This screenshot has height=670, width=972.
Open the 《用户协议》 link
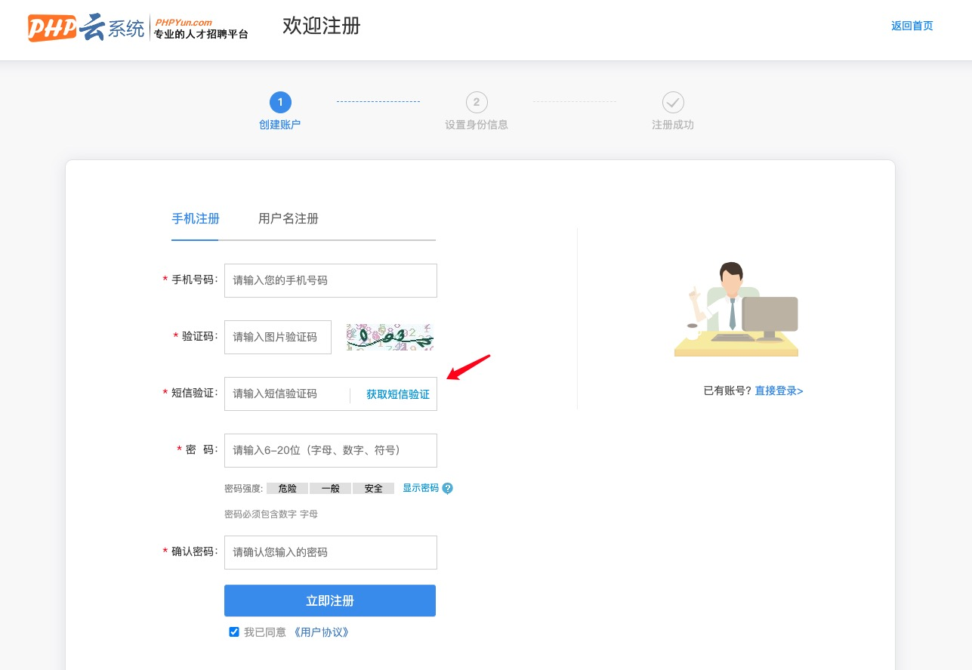pyautogui.click(x=321, y=632)
